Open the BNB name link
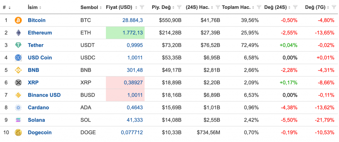The height and width of the screenshot is (142, 339). (33, 71)
